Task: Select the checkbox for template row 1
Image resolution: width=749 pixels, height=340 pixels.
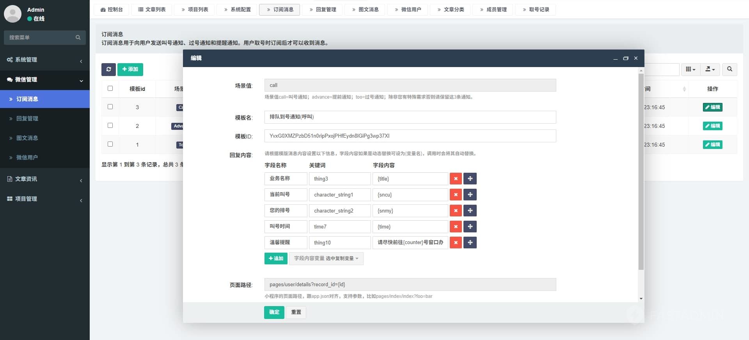Action: pos(110,144)
